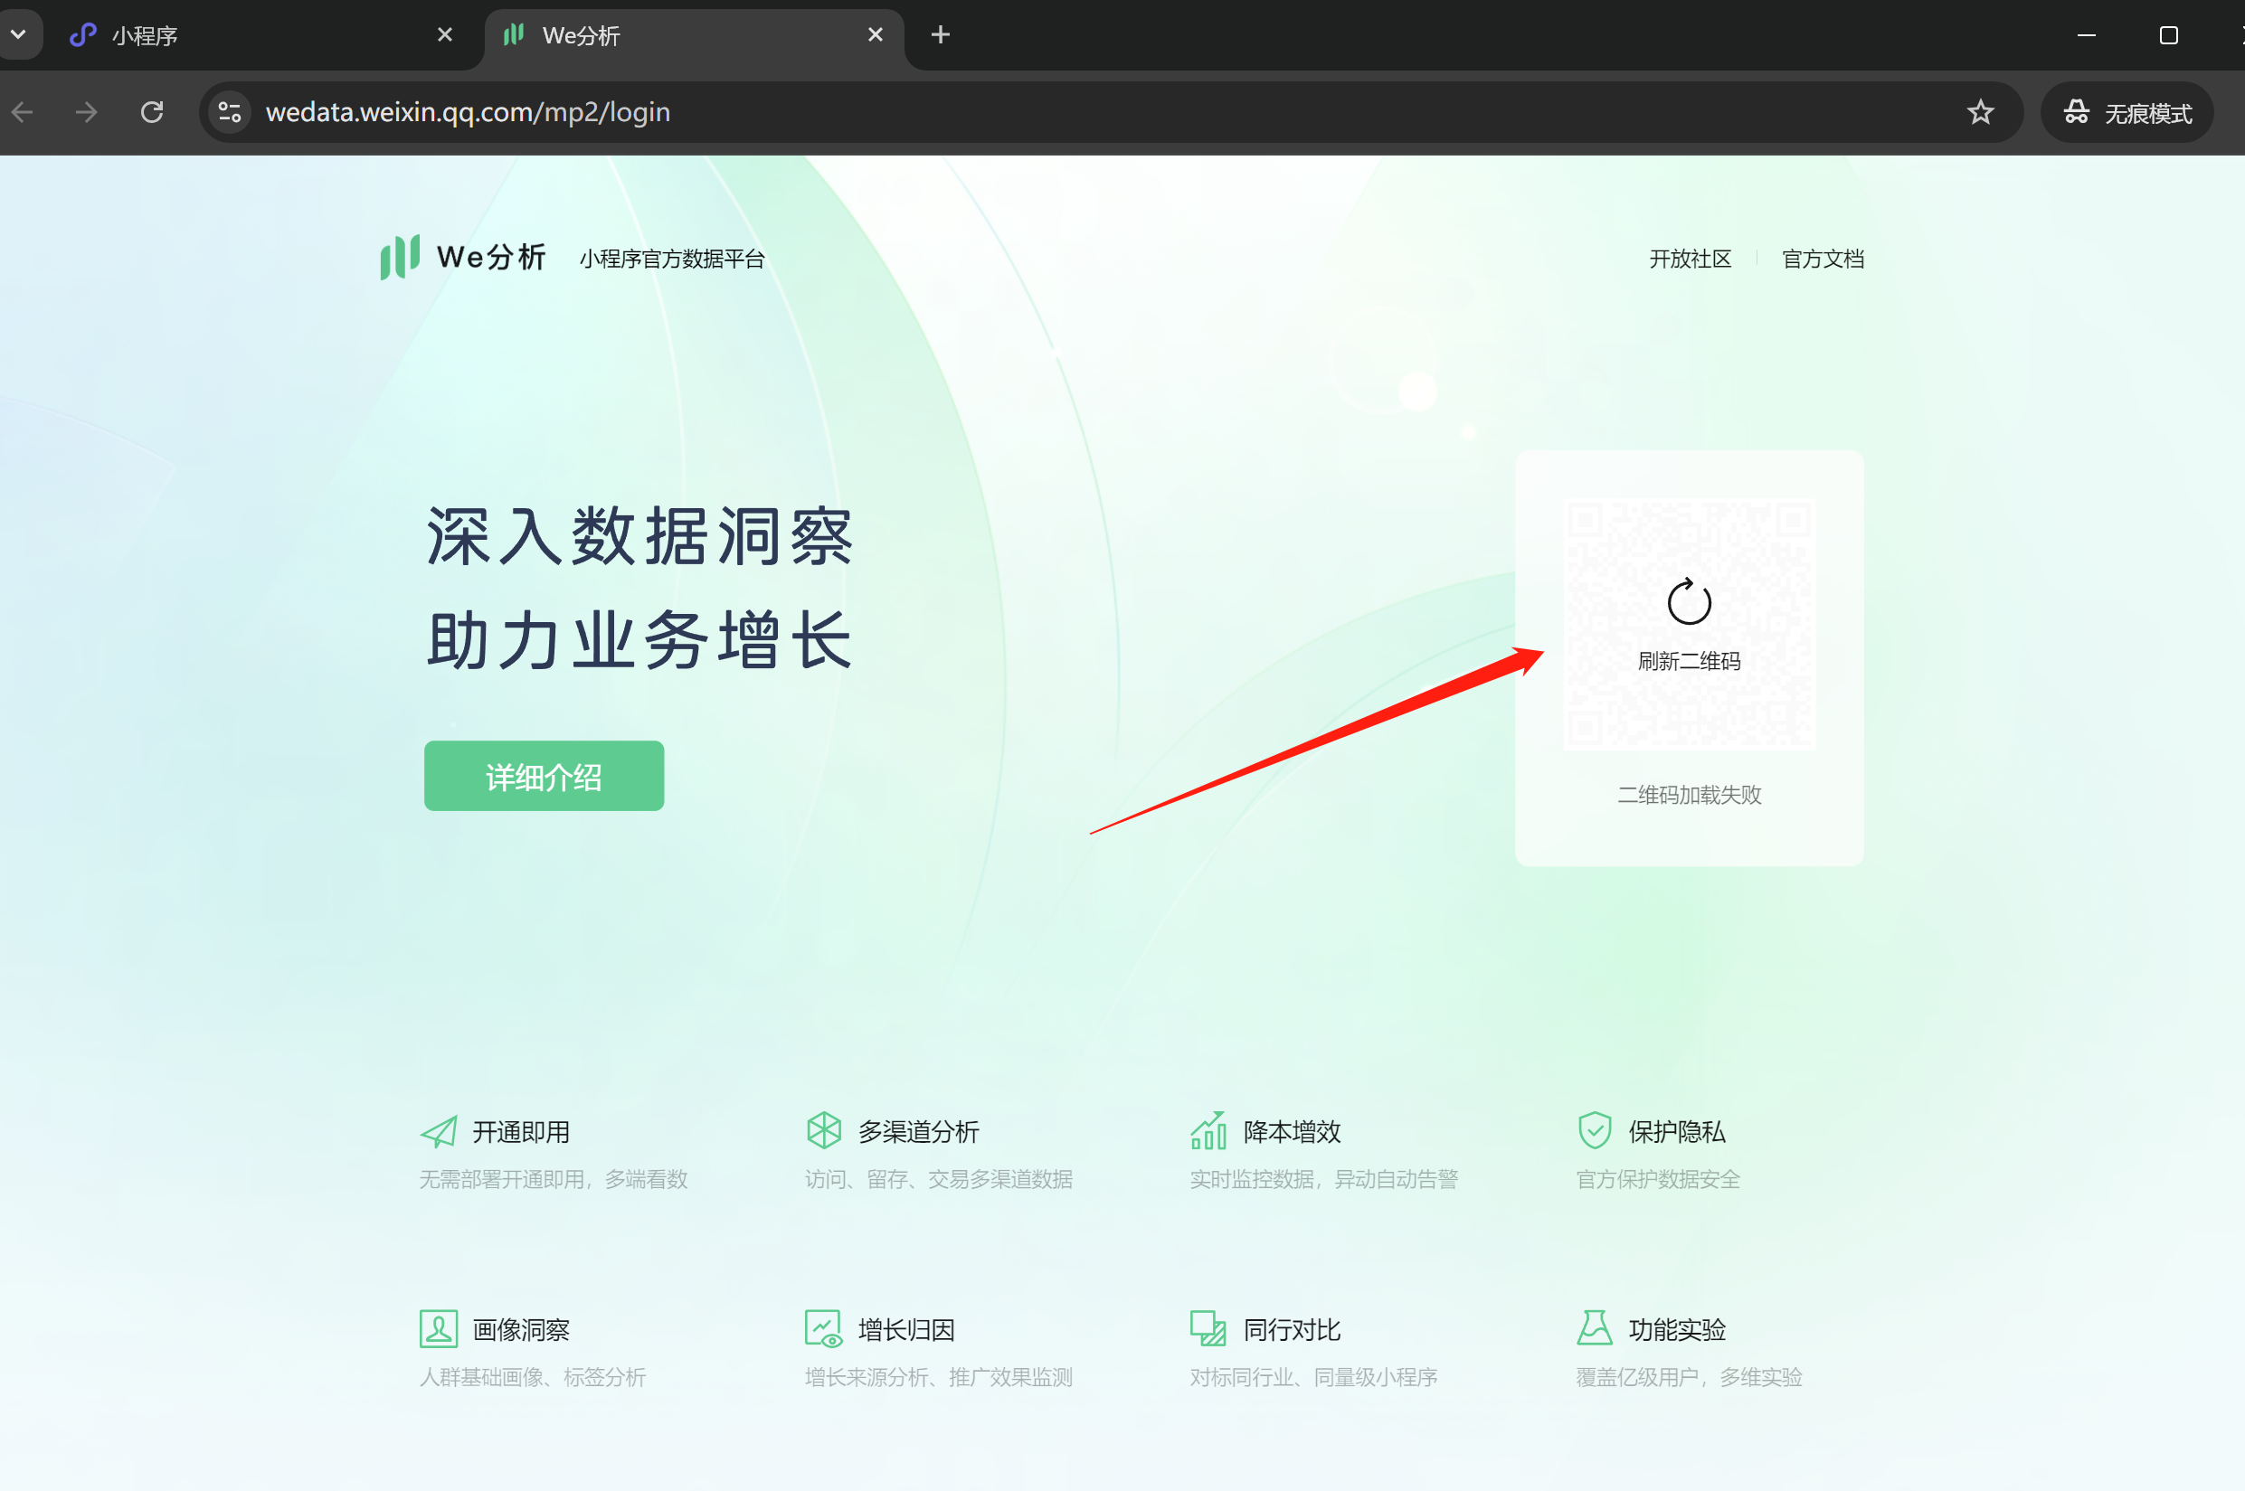Click the 同行对比 comparison icon

pos(1208,1328)
